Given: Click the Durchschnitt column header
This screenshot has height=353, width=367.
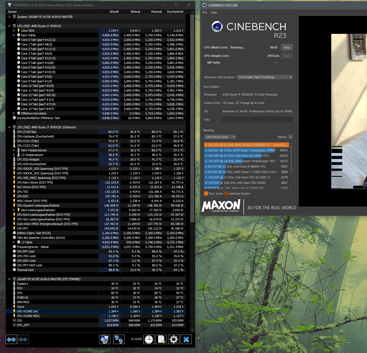Looking at the screenshot, I should [x=175, y=12].
